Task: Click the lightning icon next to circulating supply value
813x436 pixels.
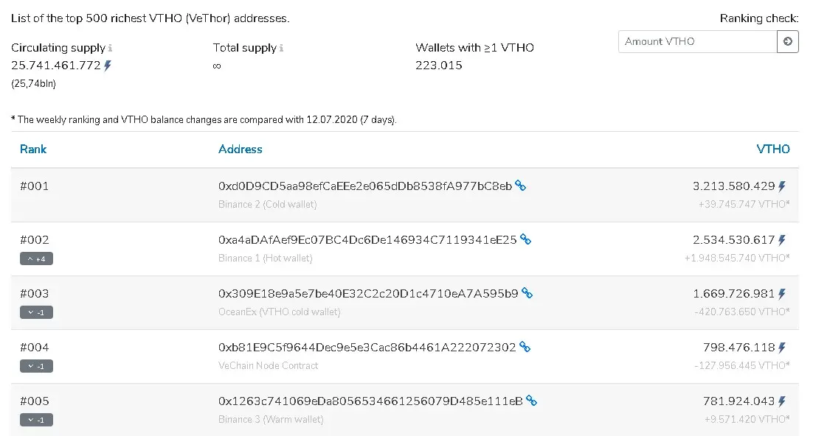Action: coord(107,66)
